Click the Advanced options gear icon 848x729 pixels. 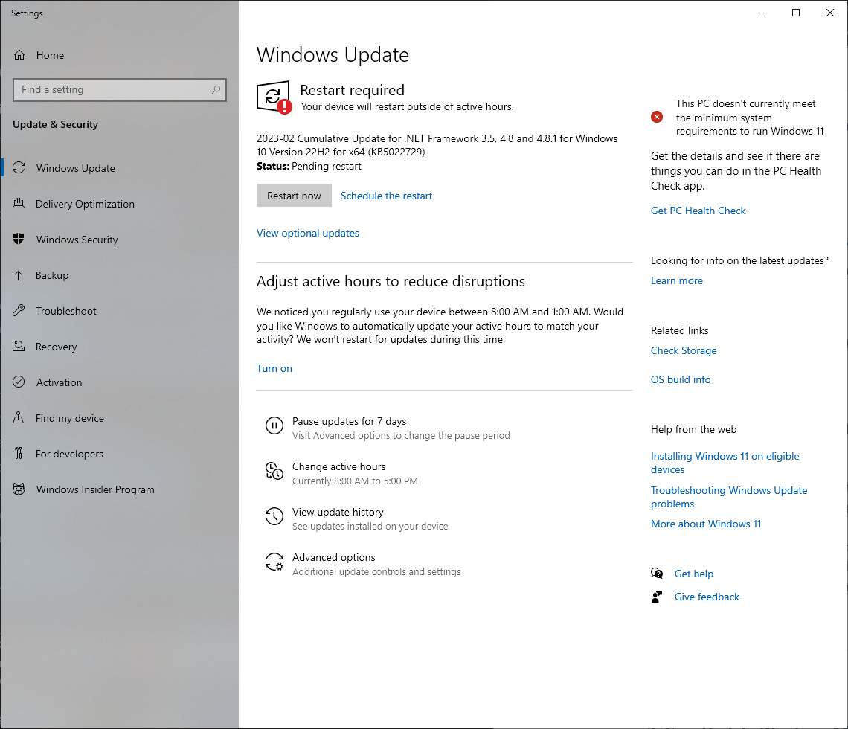pyautogui.click(x=274, y=562)
